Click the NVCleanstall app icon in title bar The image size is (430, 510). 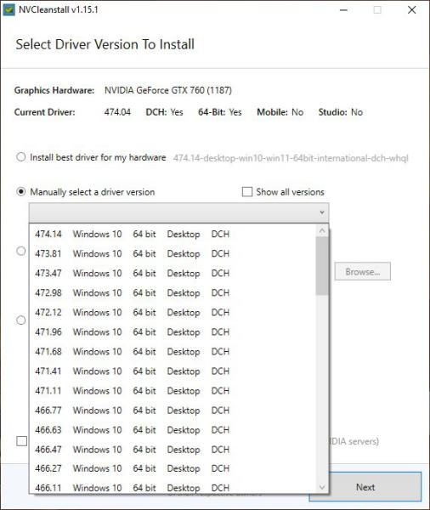(8, 9)
